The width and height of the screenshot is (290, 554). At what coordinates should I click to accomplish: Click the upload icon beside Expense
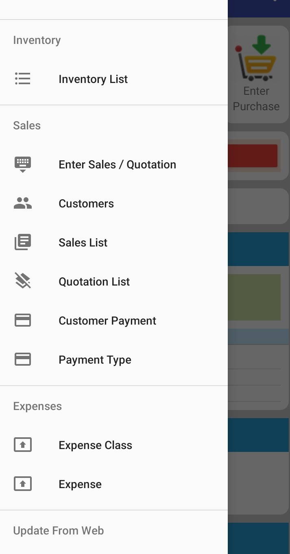point(23,484)
